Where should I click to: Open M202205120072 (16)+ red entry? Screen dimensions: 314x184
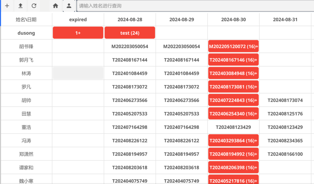pos(233,46)
